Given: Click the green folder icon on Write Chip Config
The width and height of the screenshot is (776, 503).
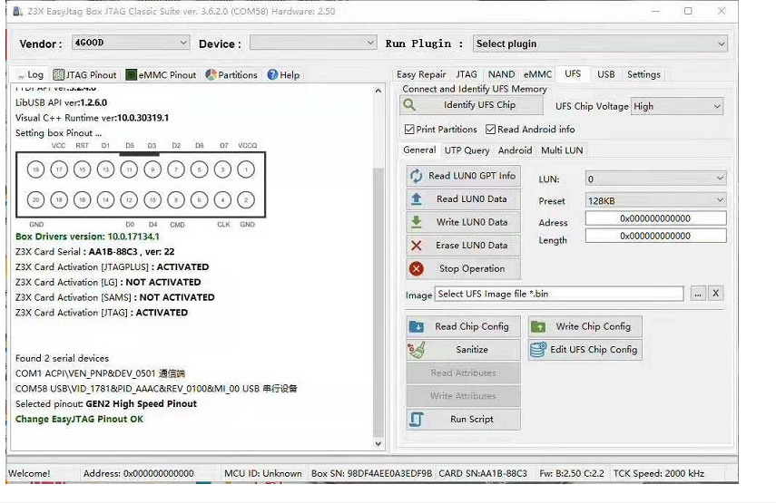Looking at the screenshot, I should pyautogui.click(x=538, y=326).
